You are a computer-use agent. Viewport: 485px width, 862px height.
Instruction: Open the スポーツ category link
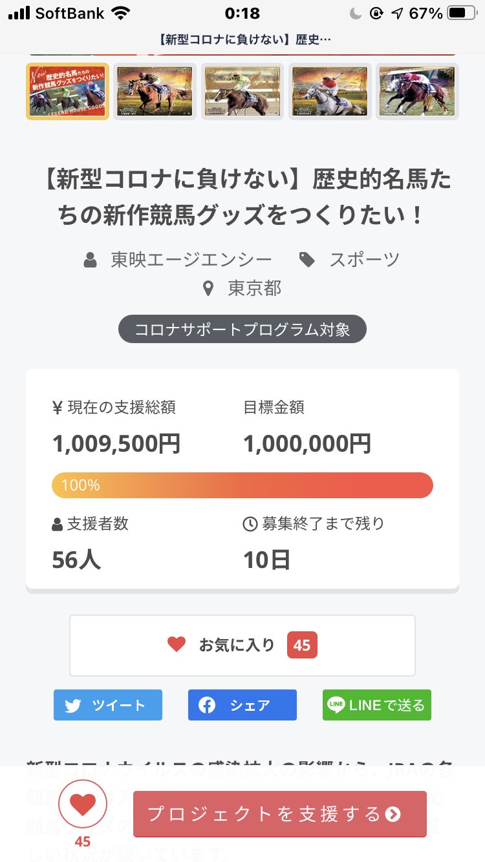365,260
